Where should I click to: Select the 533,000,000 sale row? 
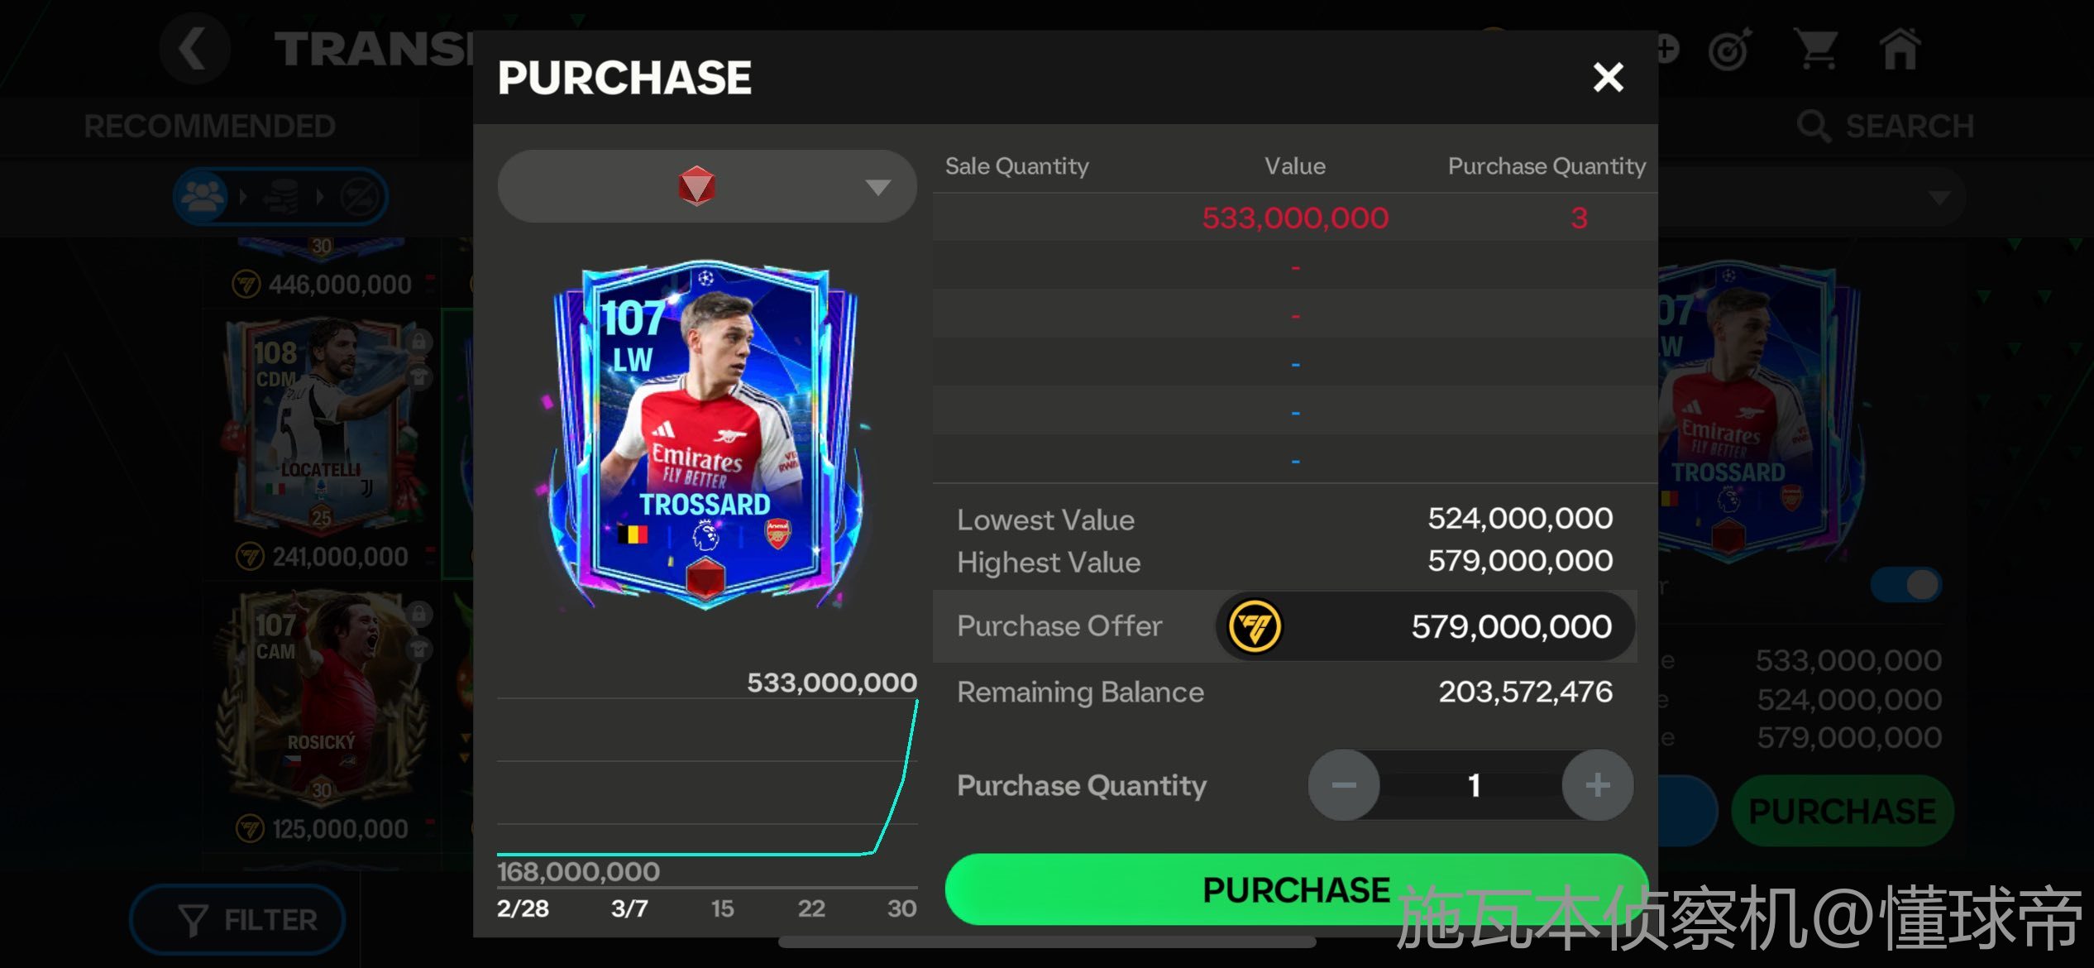1295,218
